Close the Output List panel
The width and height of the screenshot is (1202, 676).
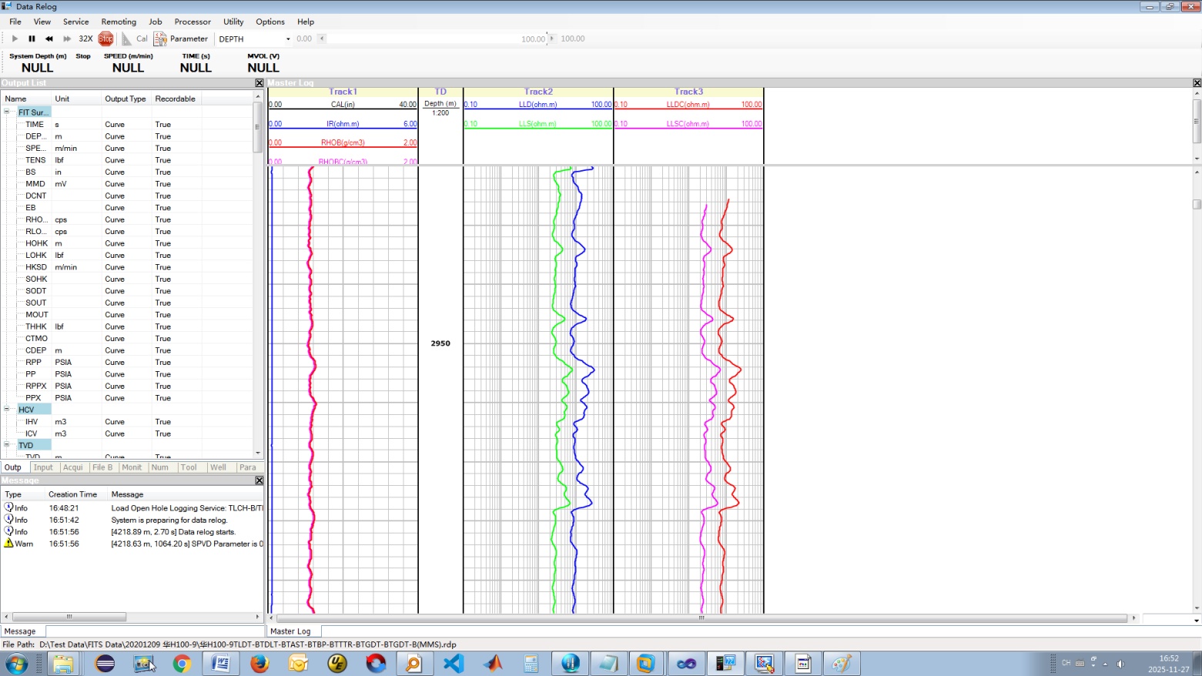[259, 83]
